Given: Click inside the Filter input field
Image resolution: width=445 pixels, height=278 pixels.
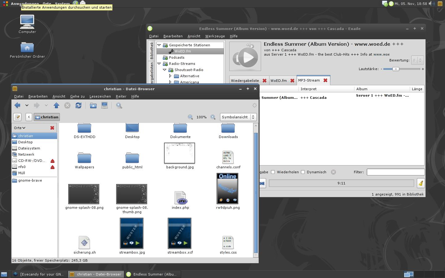Looking at the screenshot, I should click(x=396, y=172).
